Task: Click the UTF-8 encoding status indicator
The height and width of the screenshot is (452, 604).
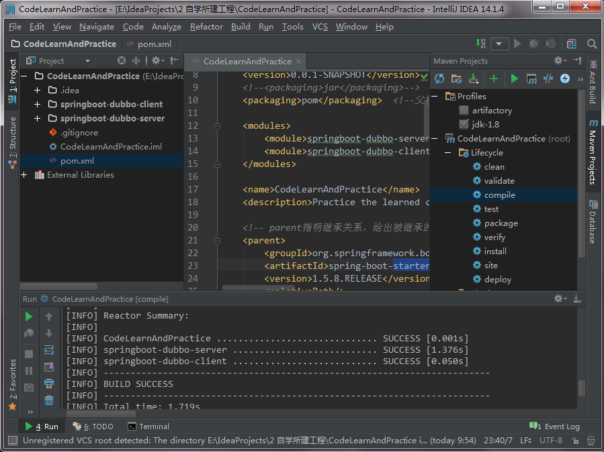Action: [551, 440]
